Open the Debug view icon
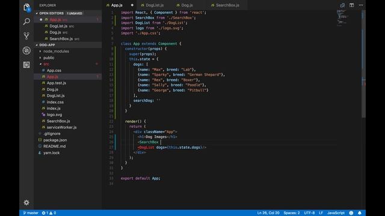Screen dimensions: 385x216 click(26, 50)
